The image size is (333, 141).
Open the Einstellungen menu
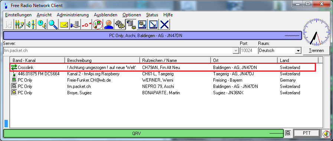(x=18, y=15)
